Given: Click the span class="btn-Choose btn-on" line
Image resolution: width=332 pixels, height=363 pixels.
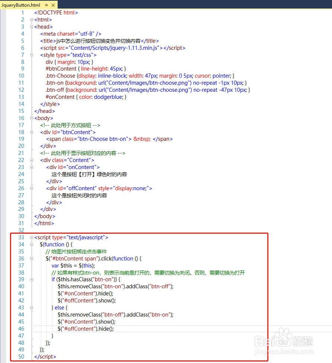Looking at the screenshot, I should 109,139.
